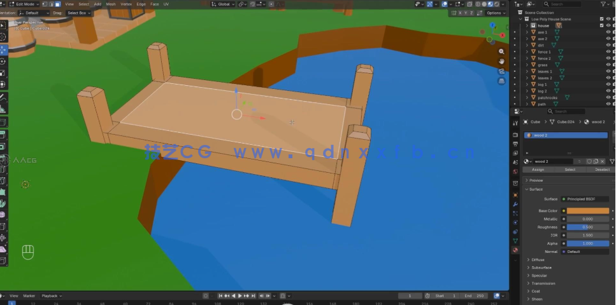Open the UV menu
The image size is (616, 305).
pyautogui.click(x=166, y=4)
